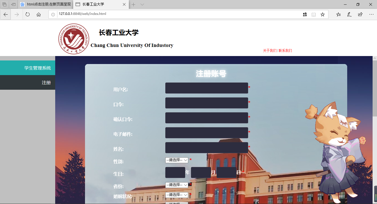This screenshot has width=377, height=204.
Task: Open the reading view icon
Action: [314, 14]
